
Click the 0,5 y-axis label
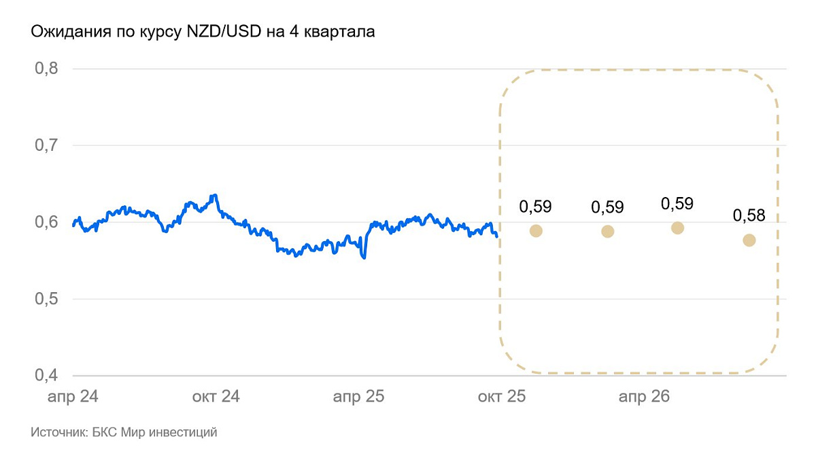[46, 299]
